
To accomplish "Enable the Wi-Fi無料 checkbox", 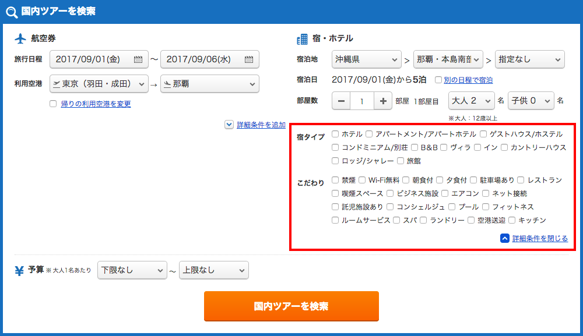I will [x=362, y=180].
